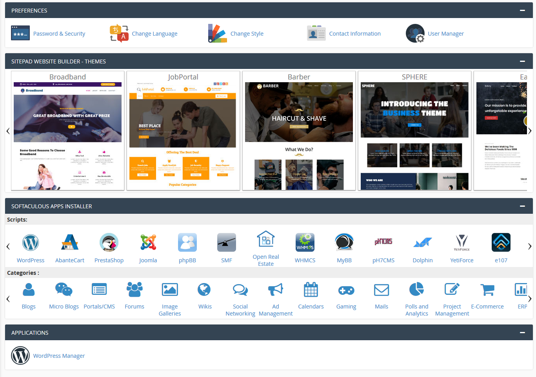
Task: Launch the WordPress script icon
Action: click(x=31, y=243)
